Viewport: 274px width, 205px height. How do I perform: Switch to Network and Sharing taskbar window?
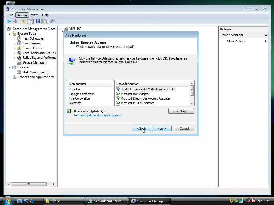click(x=107, y=201)
